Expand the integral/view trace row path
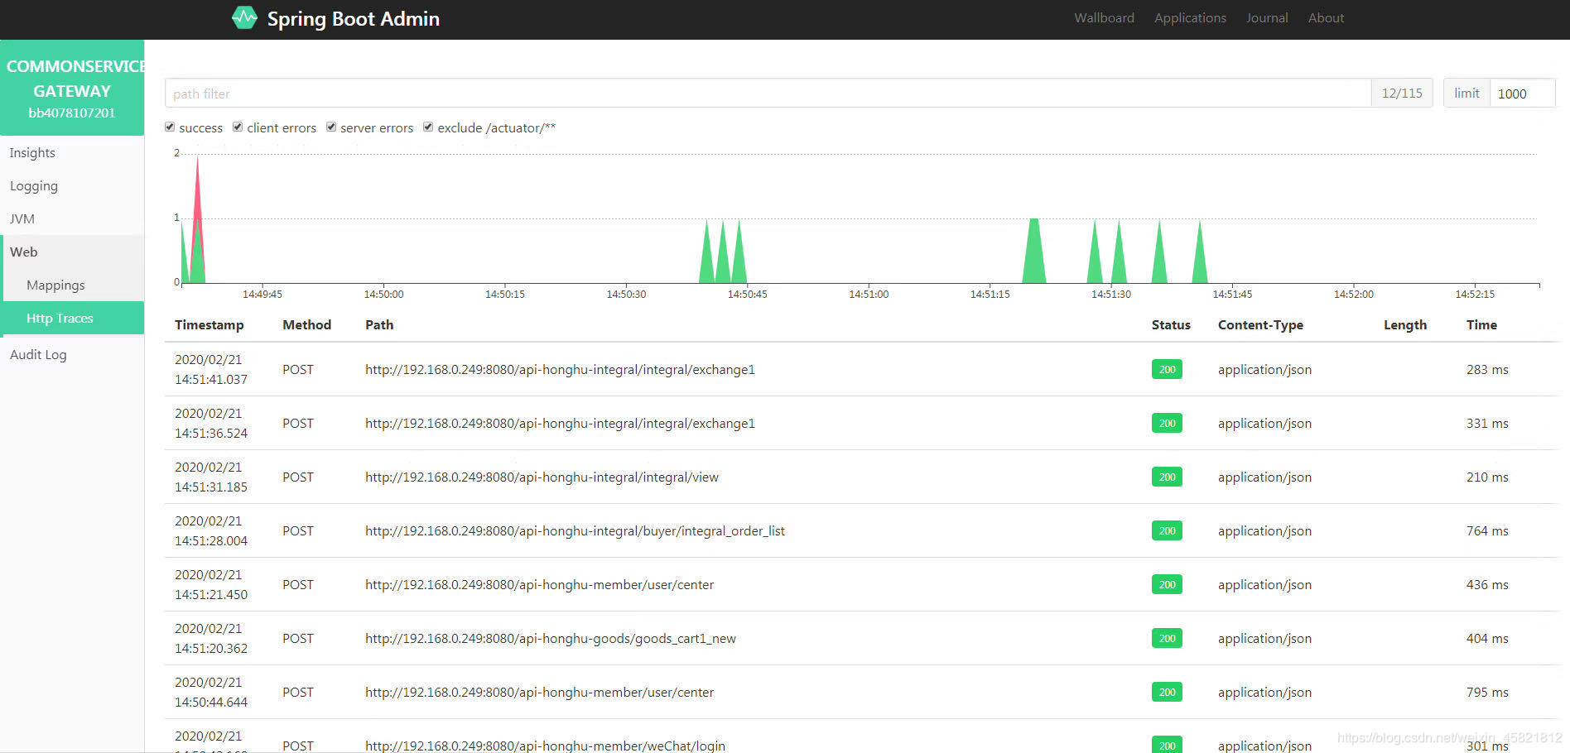This screenshot has width=1570, height=753. (x=542, y=477)
